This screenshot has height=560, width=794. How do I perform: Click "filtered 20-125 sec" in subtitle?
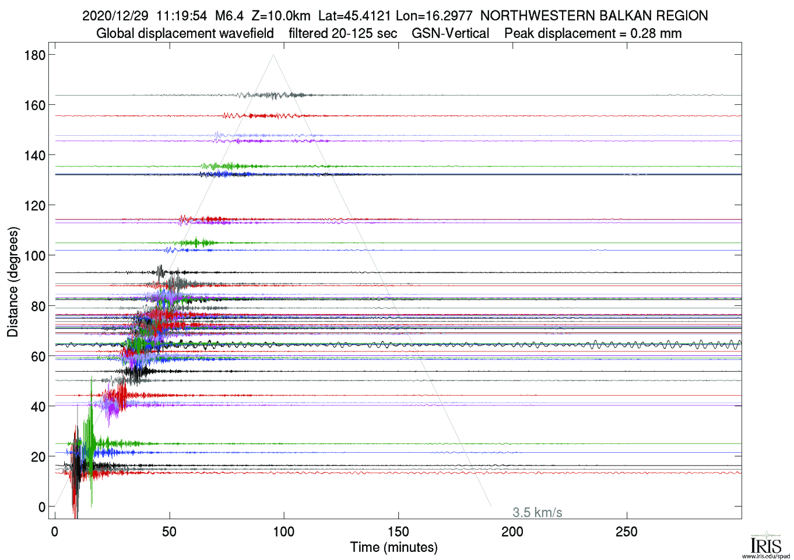click(x=342, y=33)
